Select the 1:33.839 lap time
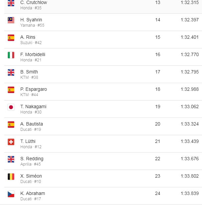Image resolution: width=202 pixels, height=209 pixels. tap(189, 193)
